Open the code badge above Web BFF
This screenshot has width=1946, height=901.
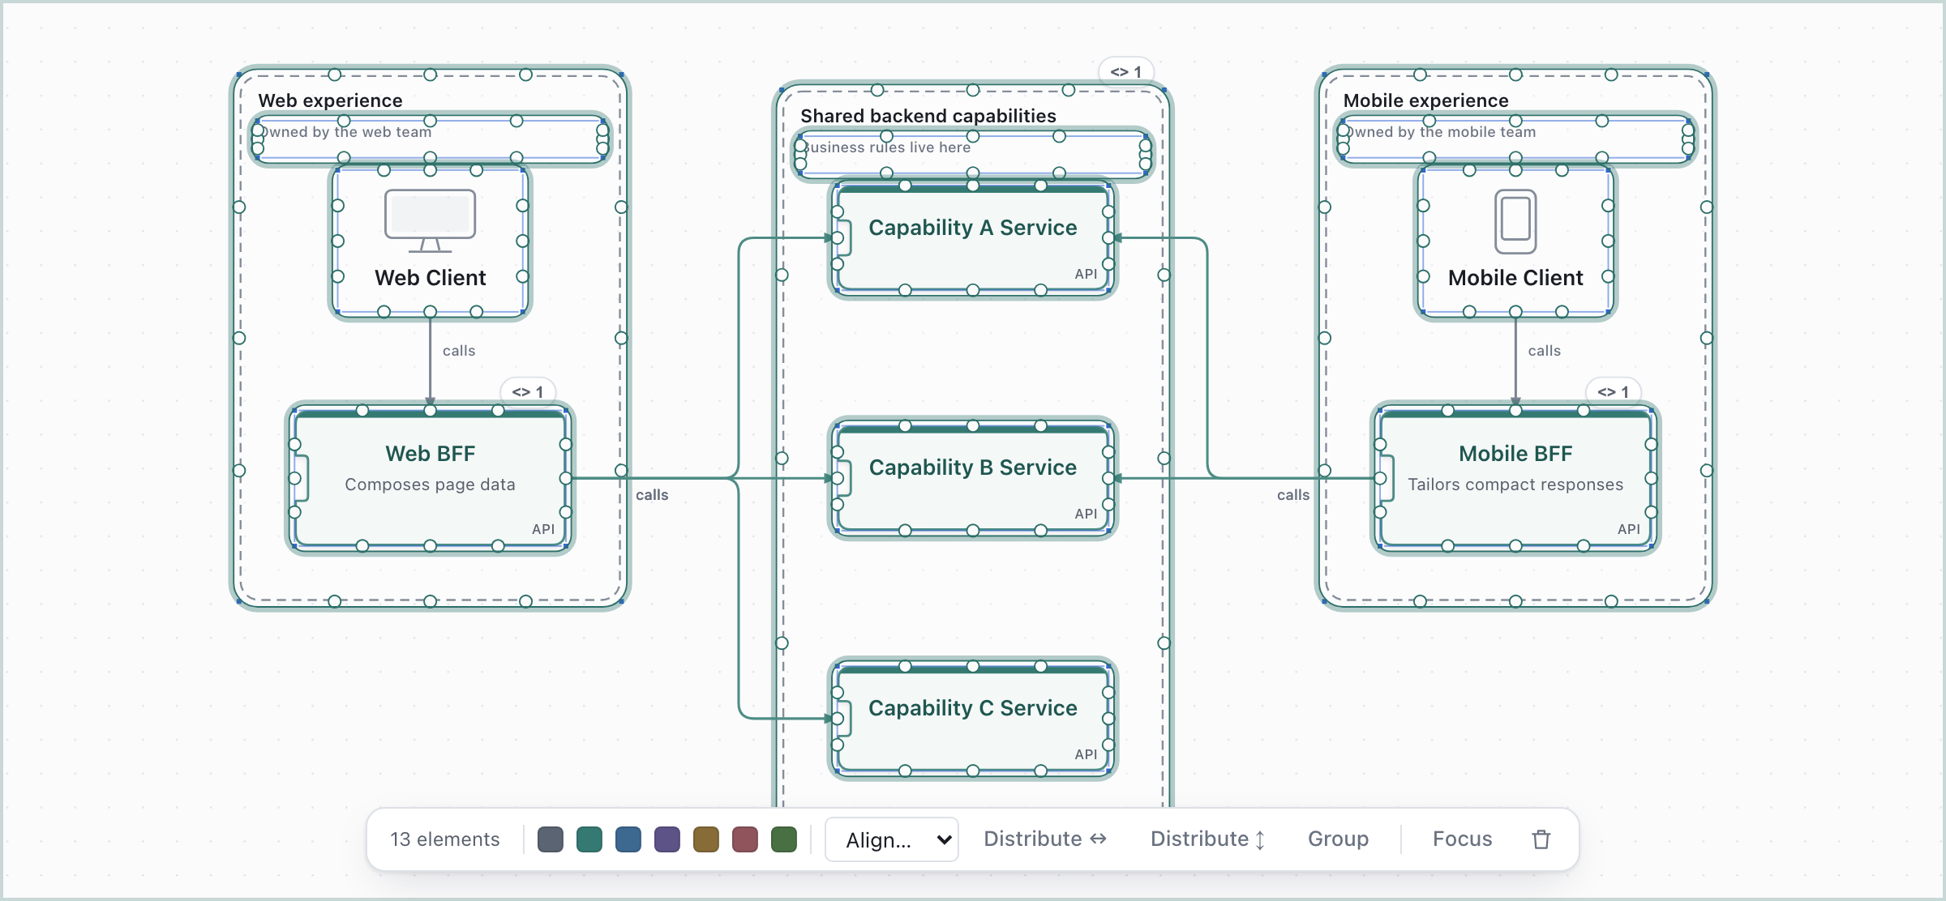(528, 392)
